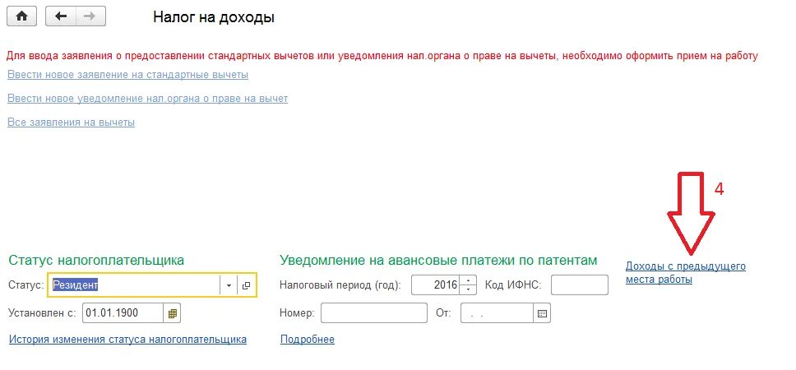The height and width of the screenshot is (370, 796).
Task: Focus the Номер input field
Action: [x=374, y=313]
